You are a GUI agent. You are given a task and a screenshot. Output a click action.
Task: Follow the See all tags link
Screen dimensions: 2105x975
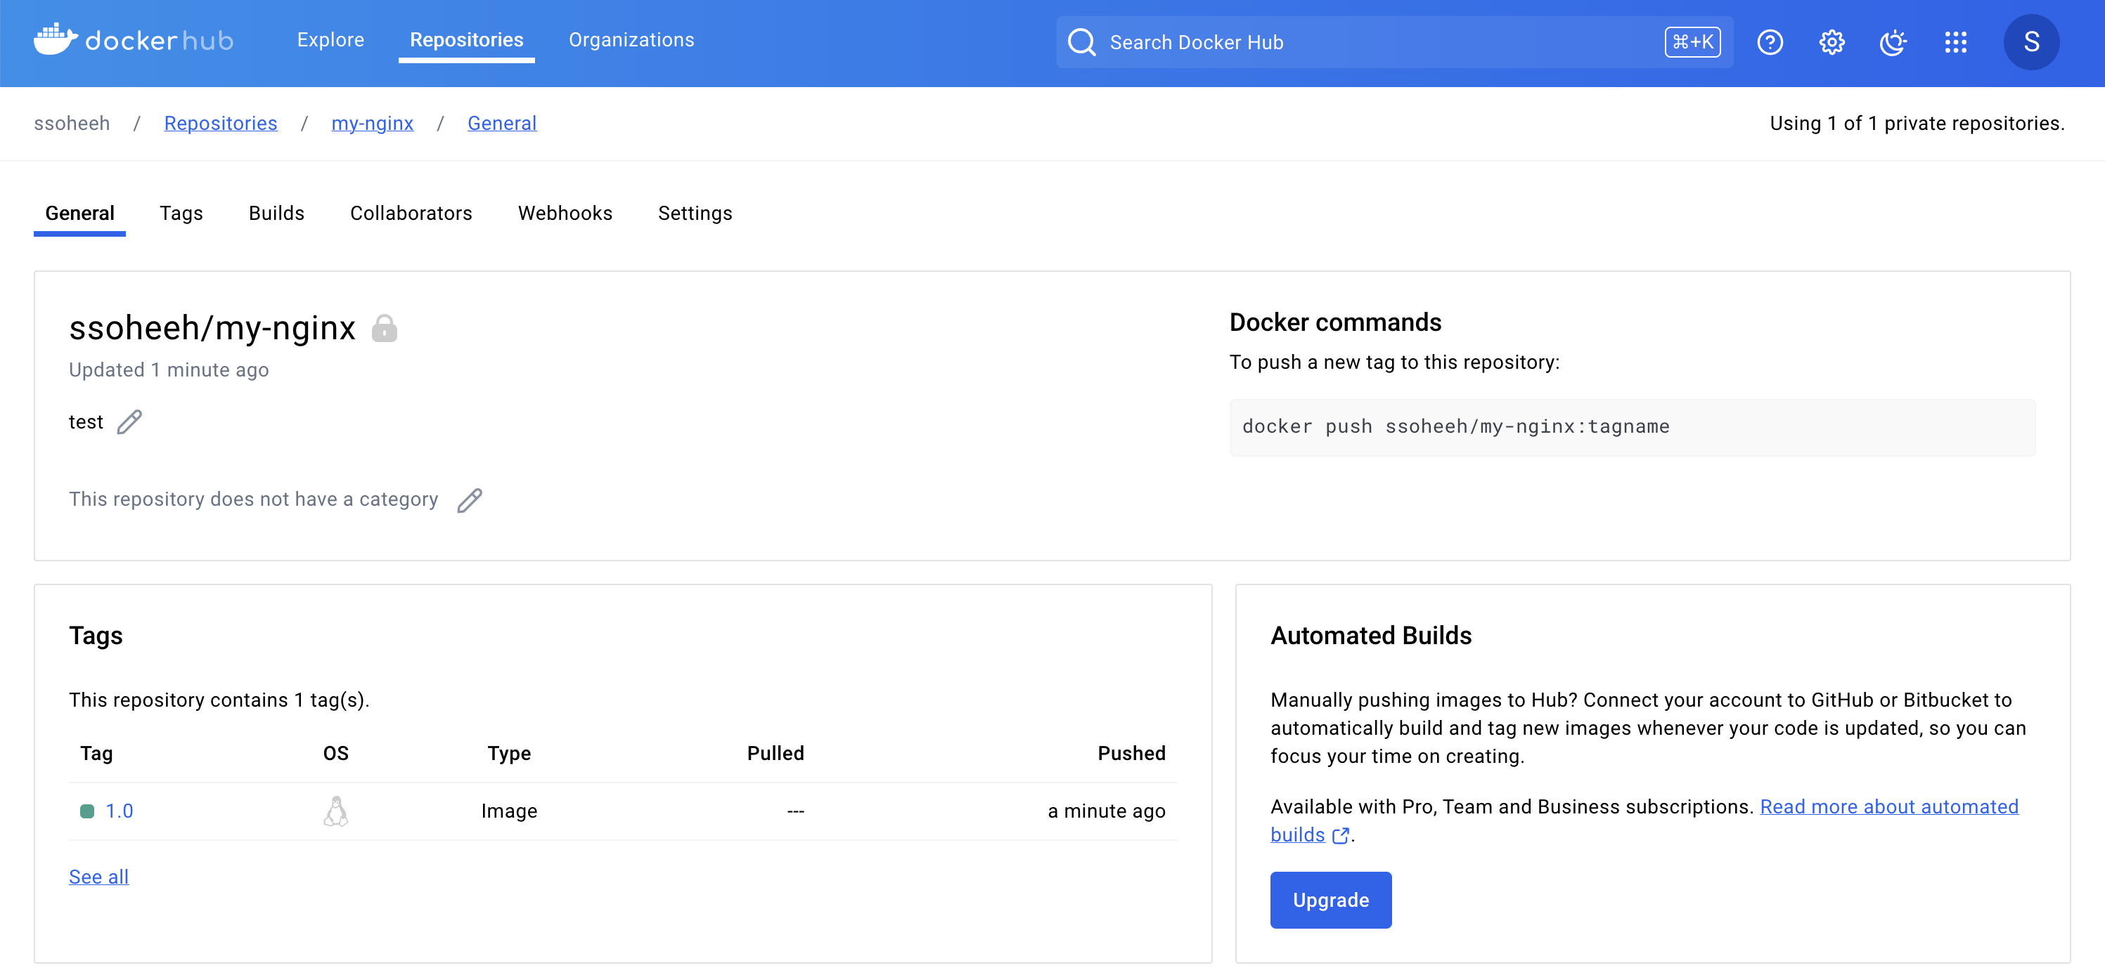point(98,876)
